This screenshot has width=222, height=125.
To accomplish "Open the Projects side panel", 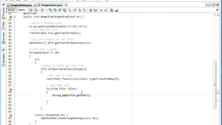I will pos(3,11).
